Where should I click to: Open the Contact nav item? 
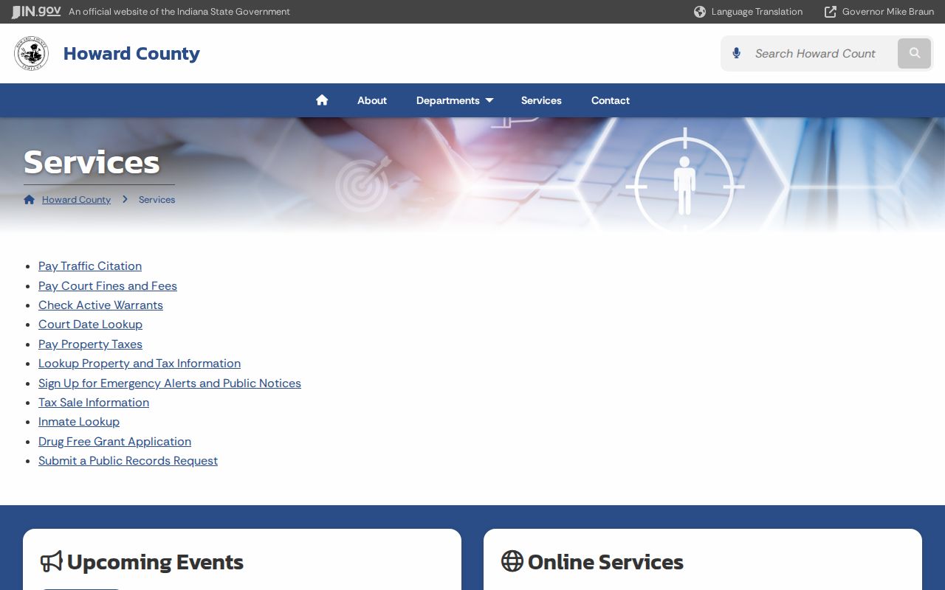pyautogui.click(x=611, y=100)
